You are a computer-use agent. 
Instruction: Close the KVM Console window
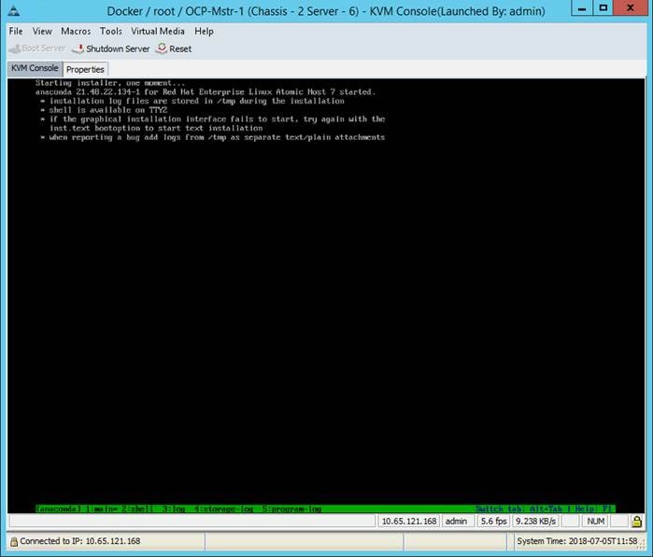[631, 8]
